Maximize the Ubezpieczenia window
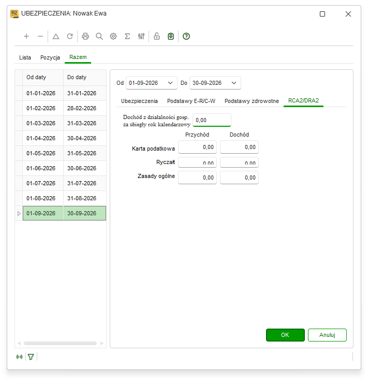The image size is (369, 385). [322, 14]
